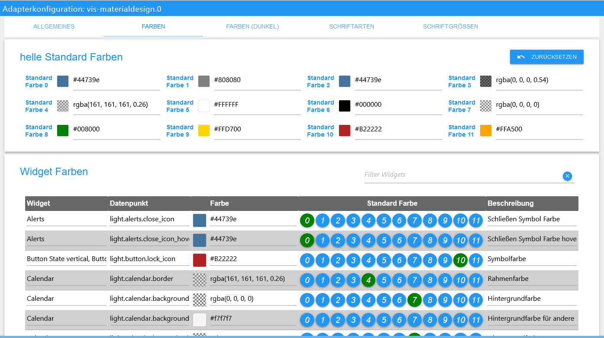
Task: Go to the Schriftarten tab
Action: pyautogui.click(x=352, y=26)
